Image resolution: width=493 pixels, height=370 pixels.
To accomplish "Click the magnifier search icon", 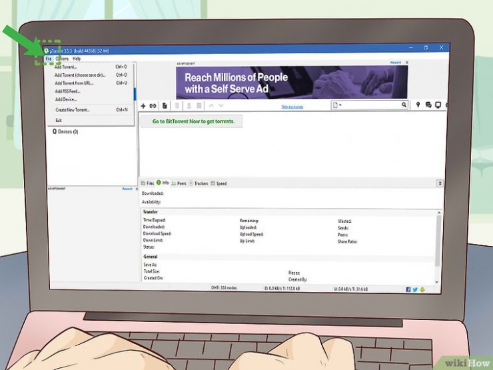I will 404,105.
